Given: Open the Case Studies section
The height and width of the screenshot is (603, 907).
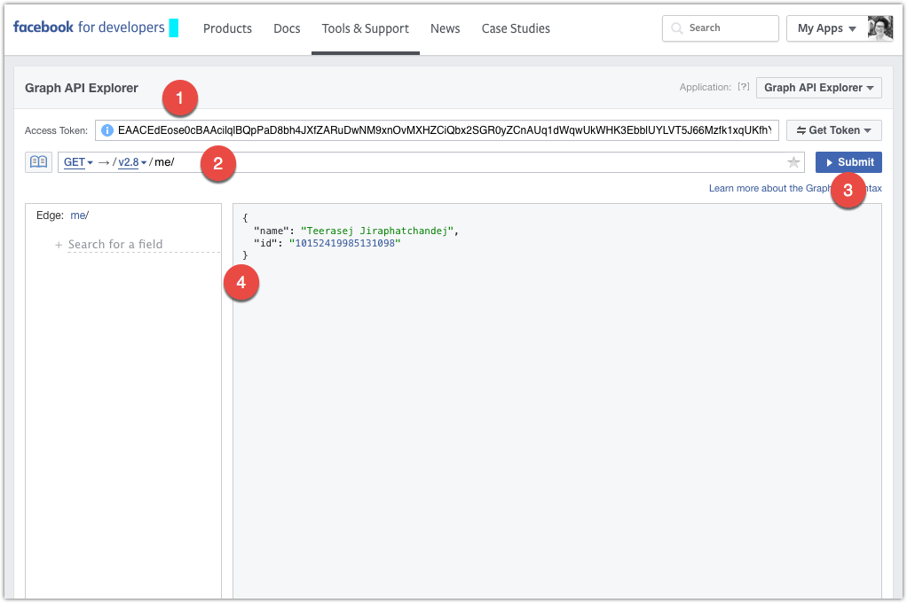Looking at the screenshot, I should click(x=515, y=28).
